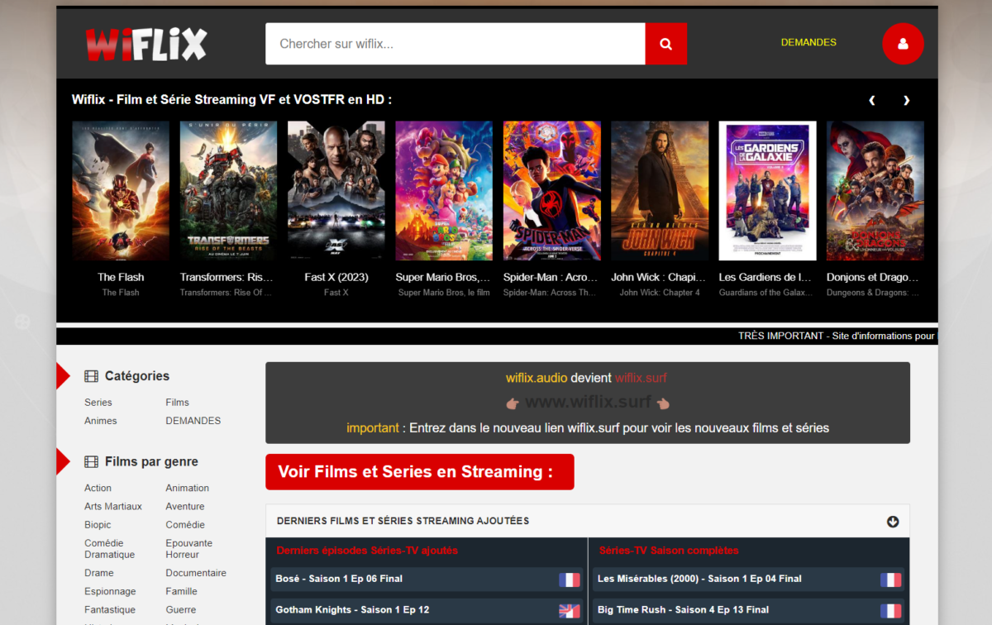Click the search magnifier icon
The width and height of the screenshot is (992, 625).
point(665,43)
